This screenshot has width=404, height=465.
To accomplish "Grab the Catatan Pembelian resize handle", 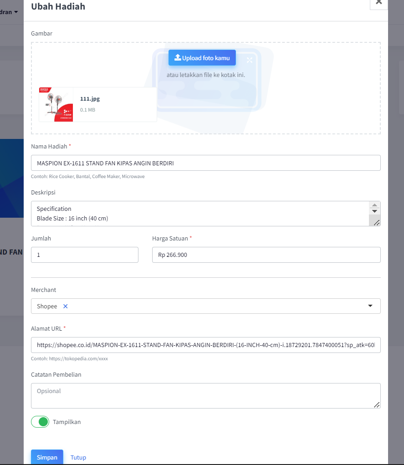I will point(376,405).
